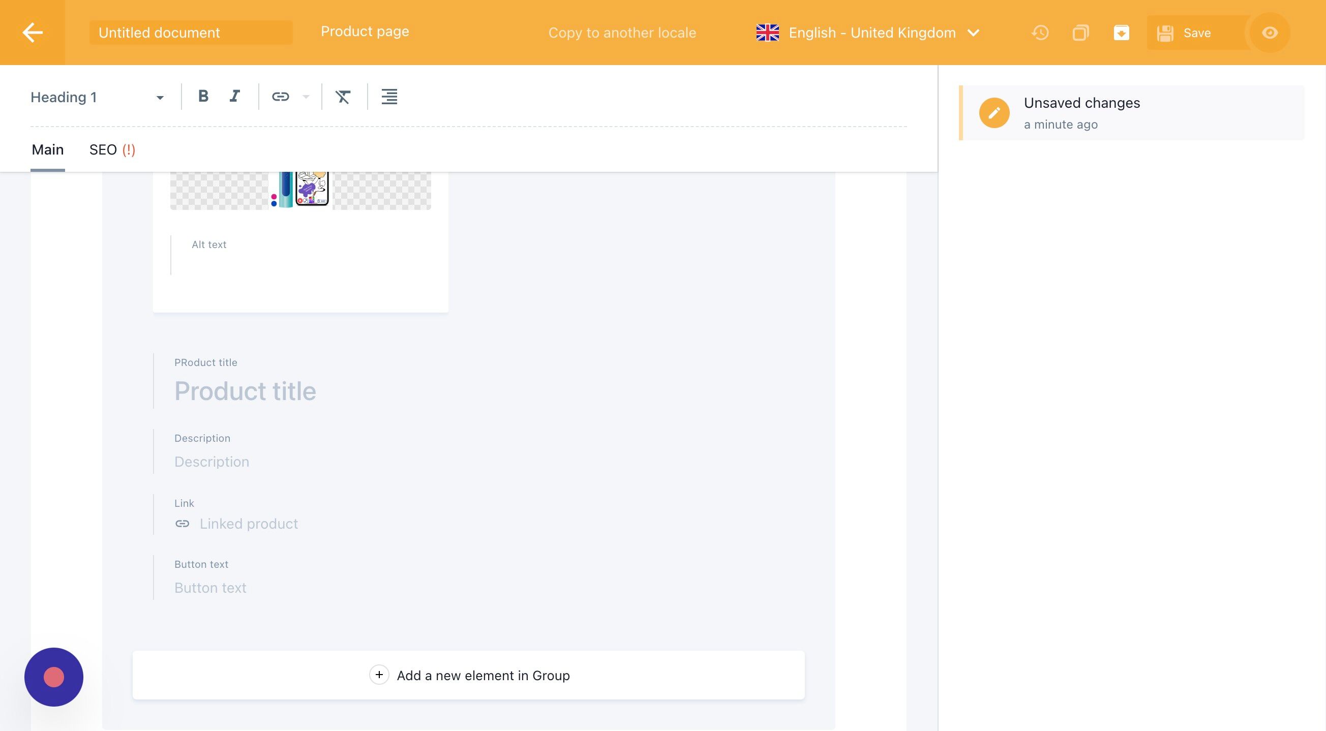Open the Heading 1 style dropdown
Image resolution: width=1326 pixels, height=731 pixels.
point(97,97)
